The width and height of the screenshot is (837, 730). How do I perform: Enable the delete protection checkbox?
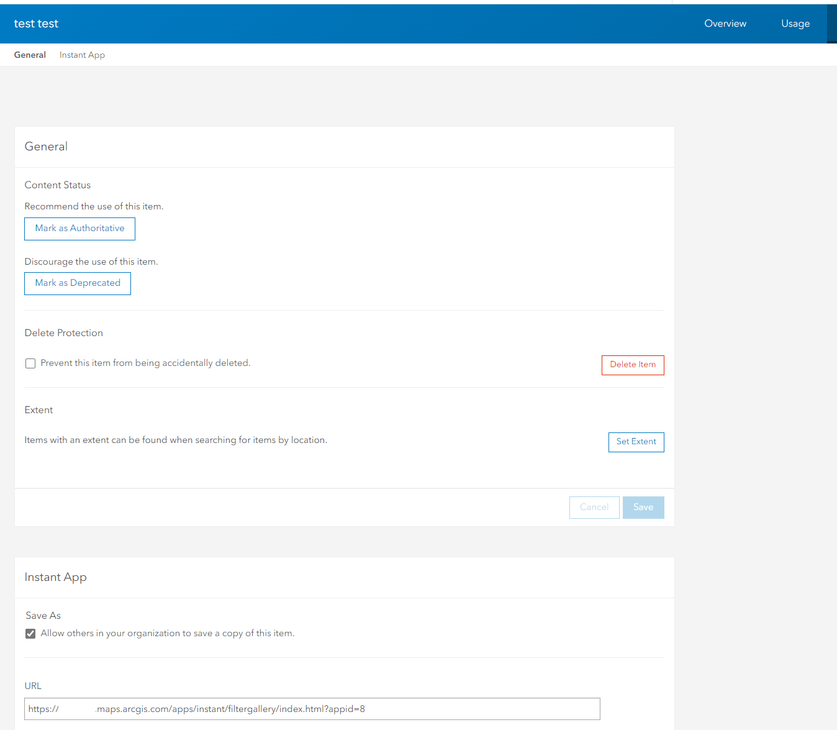(x=30, y=363)
